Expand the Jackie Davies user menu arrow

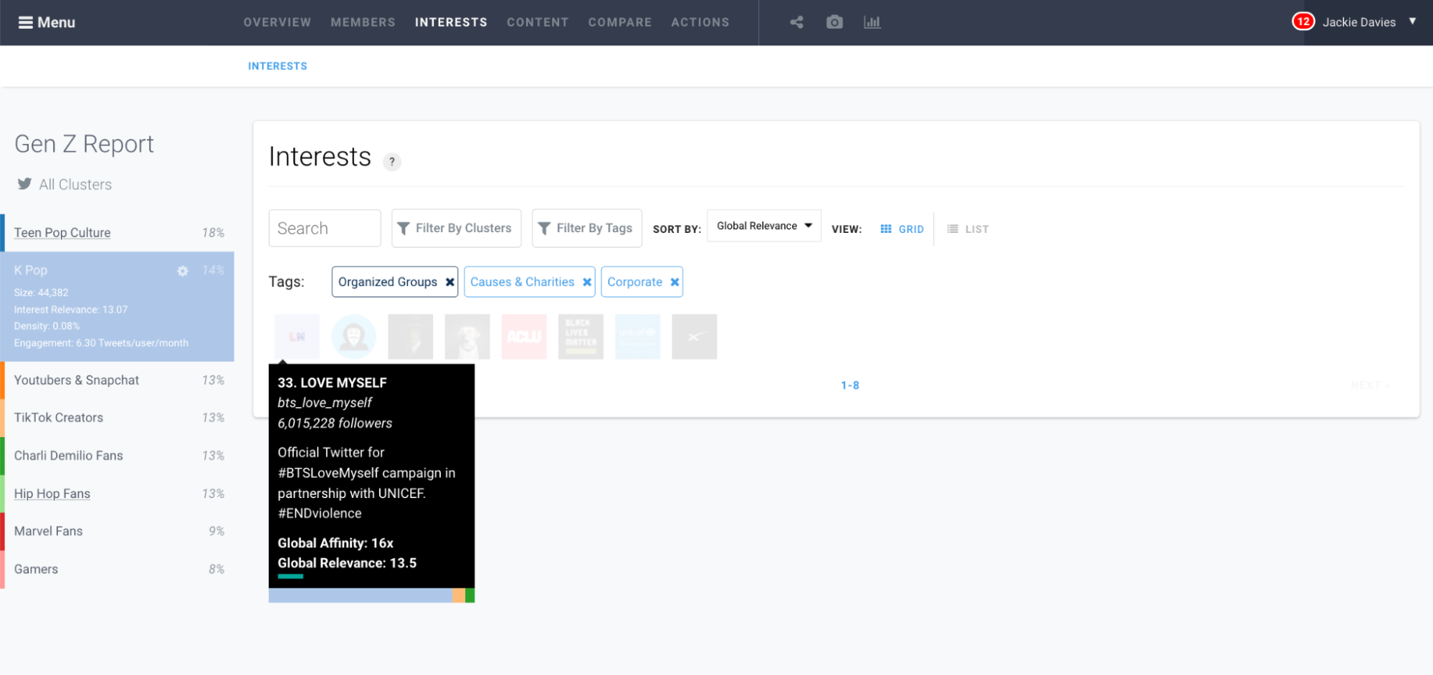coord(1412,21)
